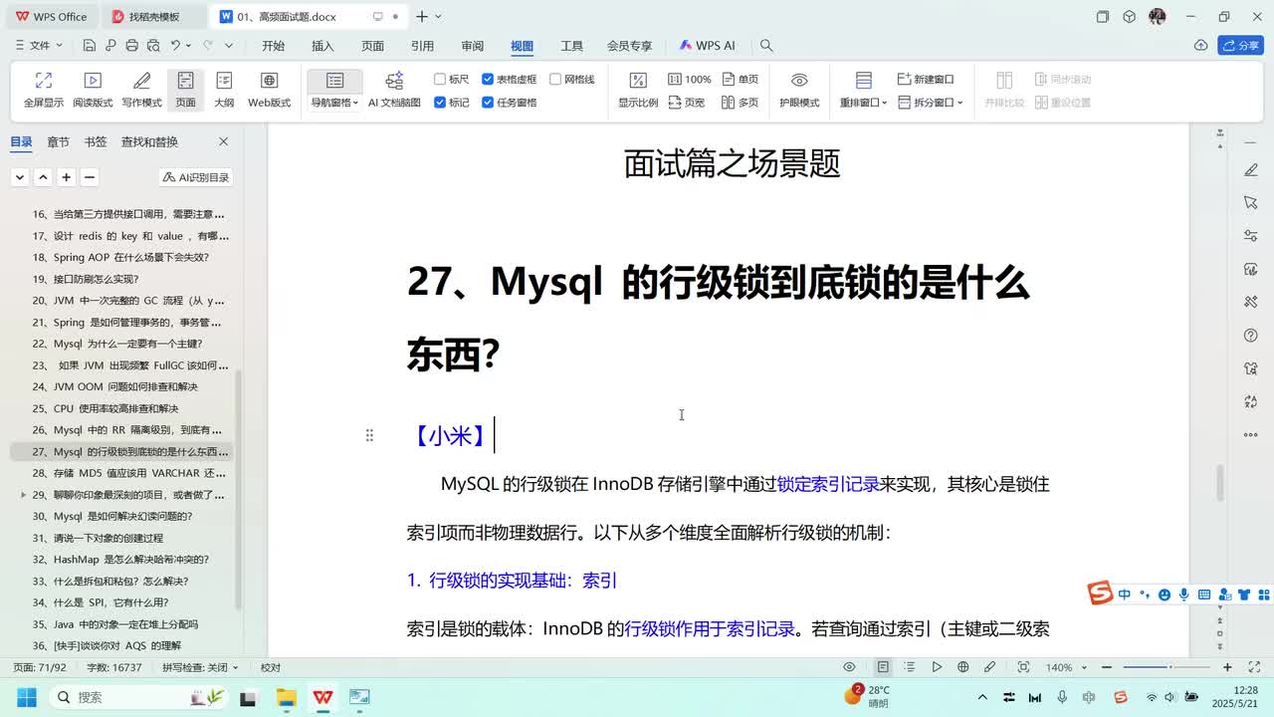Switch to Web layout (Web版式)

pos(269,90)
